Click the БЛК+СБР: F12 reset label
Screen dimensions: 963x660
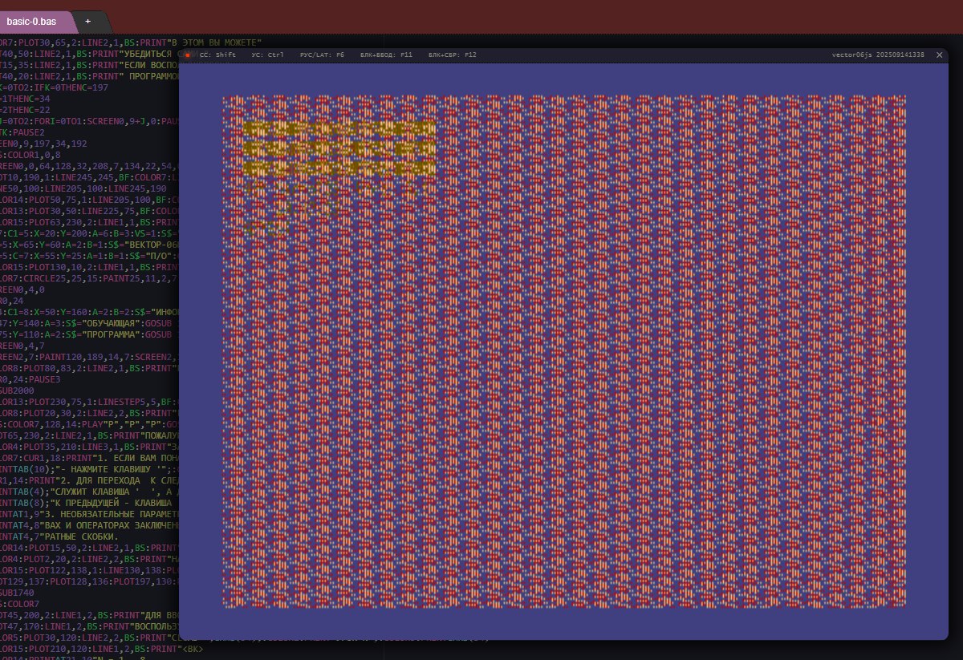coord(453,55)
